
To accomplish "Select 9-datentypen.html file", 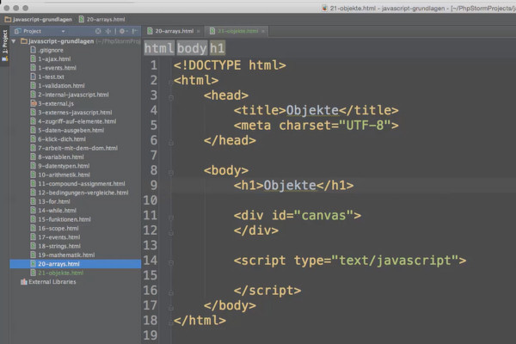I will [64, 166].
